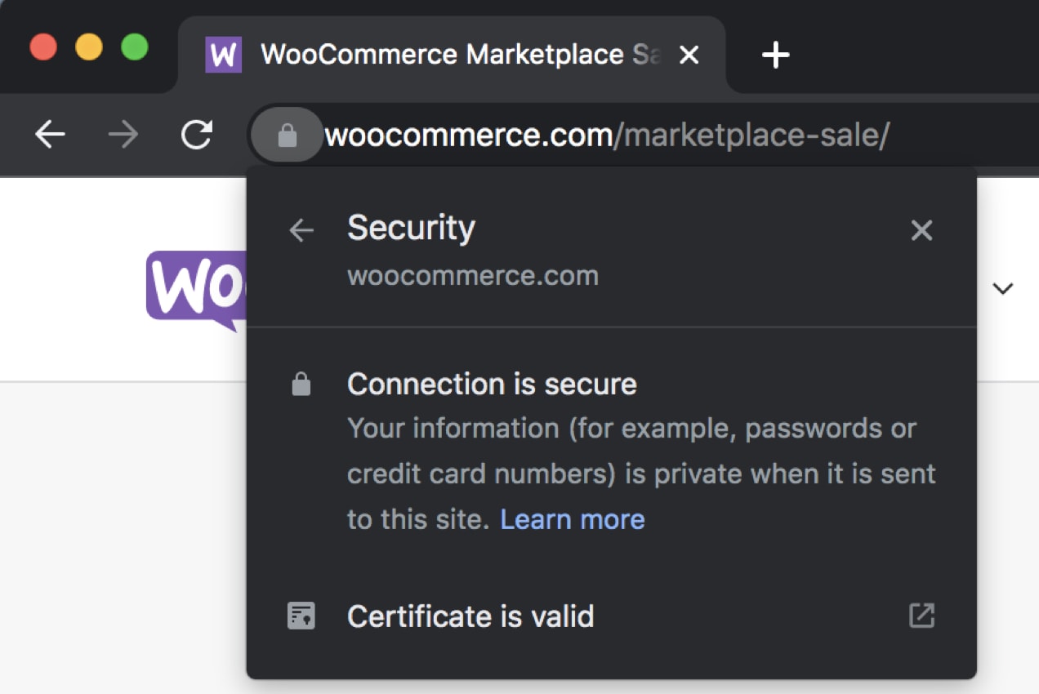This screenshot has height=694, width=1039.
Task: Click the lock icon in the address bar
Action: pyautogui.click(x=286, y=135)
